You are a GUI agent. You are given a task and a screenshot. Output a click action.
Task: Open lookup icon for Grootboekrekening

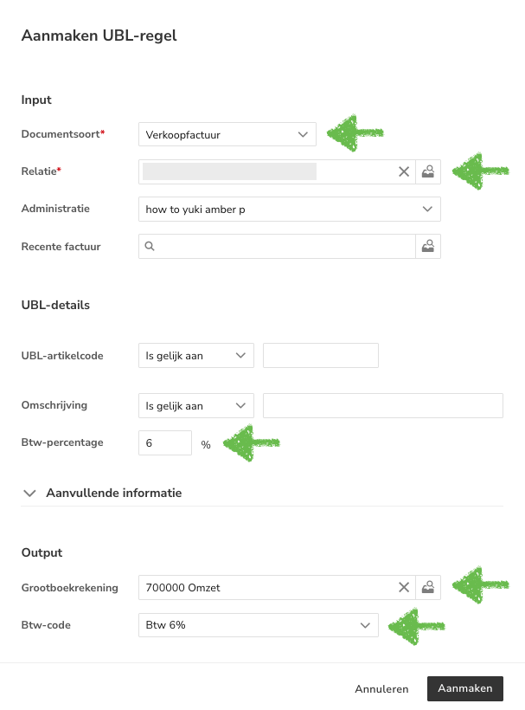(x=428, y=587)
